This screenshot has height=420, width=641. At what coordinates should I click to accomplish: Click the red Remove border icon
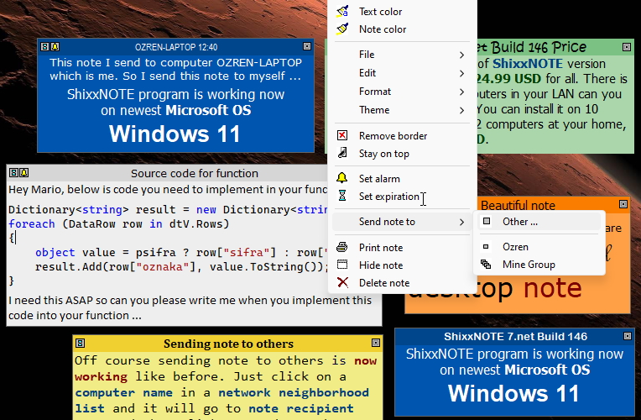point(342,135)
